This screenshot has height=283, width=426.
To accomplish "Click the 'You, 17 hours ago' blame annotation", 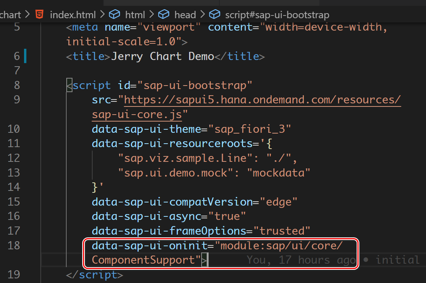I will click(301, 260).
